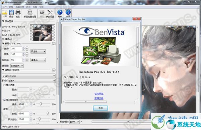201x130 pixels.
Task: Toggle the sharpening mask checkbox
Action: [5, 85]
